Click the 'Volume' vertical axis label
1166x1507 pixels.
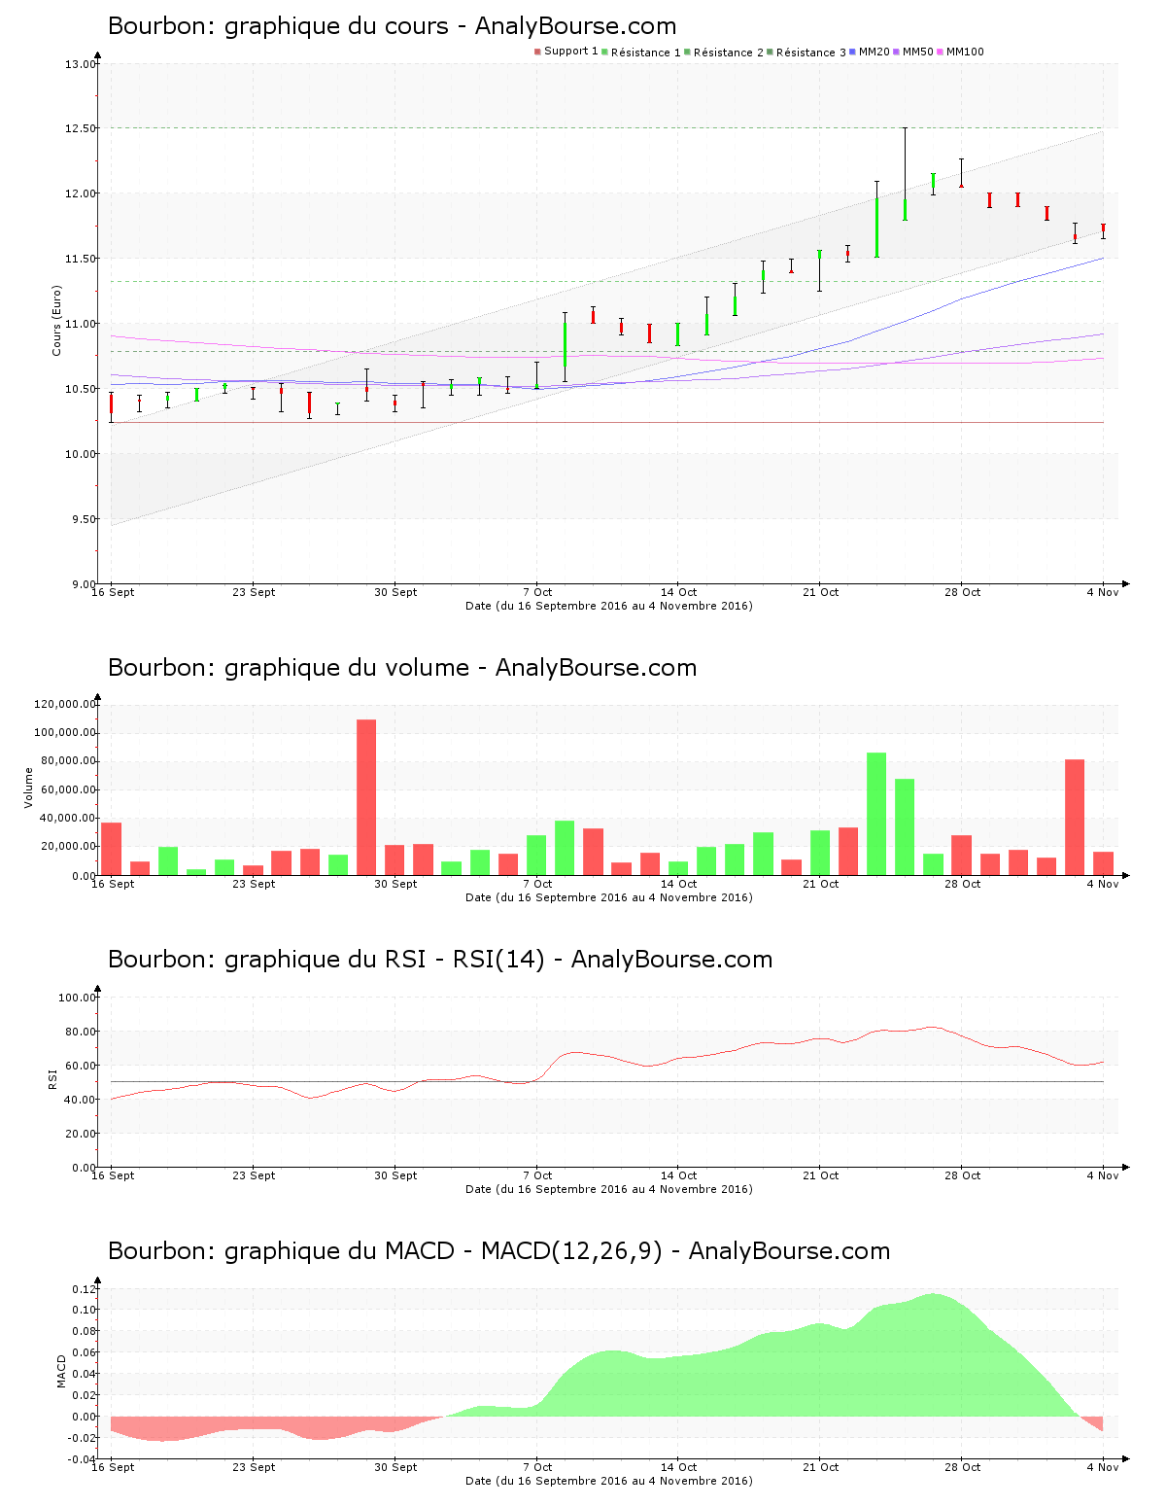coord(28,788)
